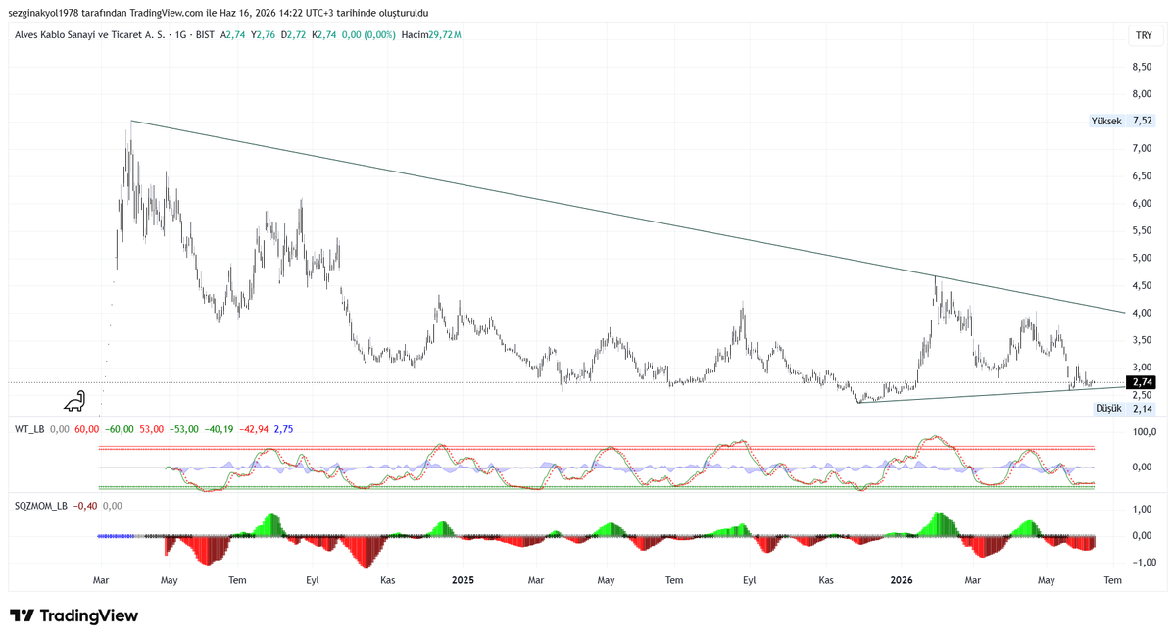Click the header attribution text sezginakyol1978
The width and height of the screenshot is (1176, 640).
(42, 13)
